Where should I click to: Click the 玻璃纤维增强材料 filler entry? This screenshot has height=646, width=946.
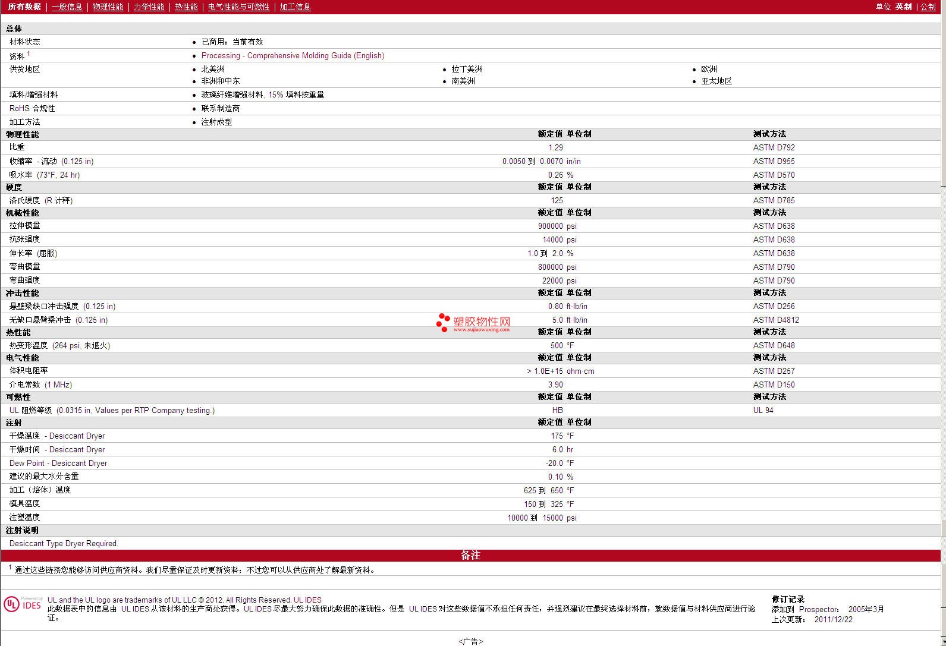click(262, 94)
